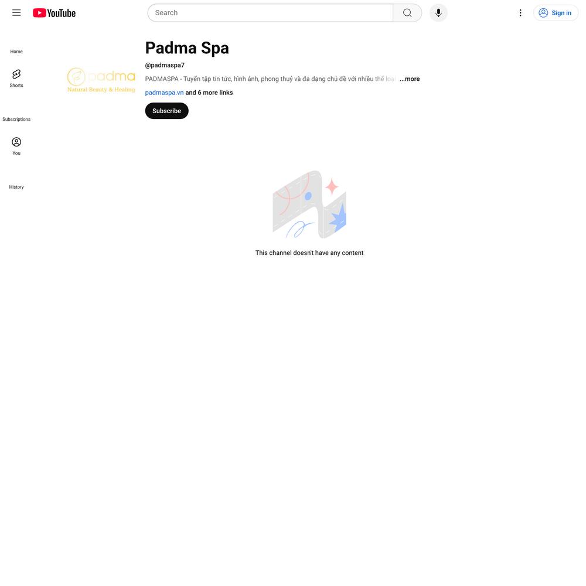The width and height of the screenshot is (586, 586).
Task: Open the hamburger guide menu
Action: tap(16, 13)
